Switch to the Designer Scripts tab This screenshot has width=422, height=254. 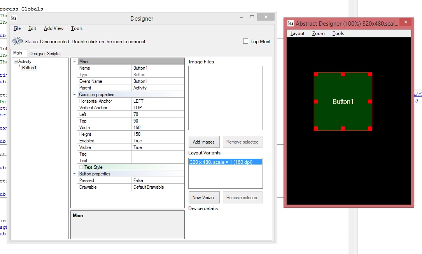click(x=44, y=54)
